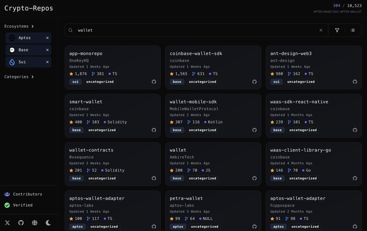Image resolution: width=367 pixels, height=231 pixels.
Task: Open GitHub icon on ant-design-web3 card
Action: pyautogui.click(x=355, y=82)
